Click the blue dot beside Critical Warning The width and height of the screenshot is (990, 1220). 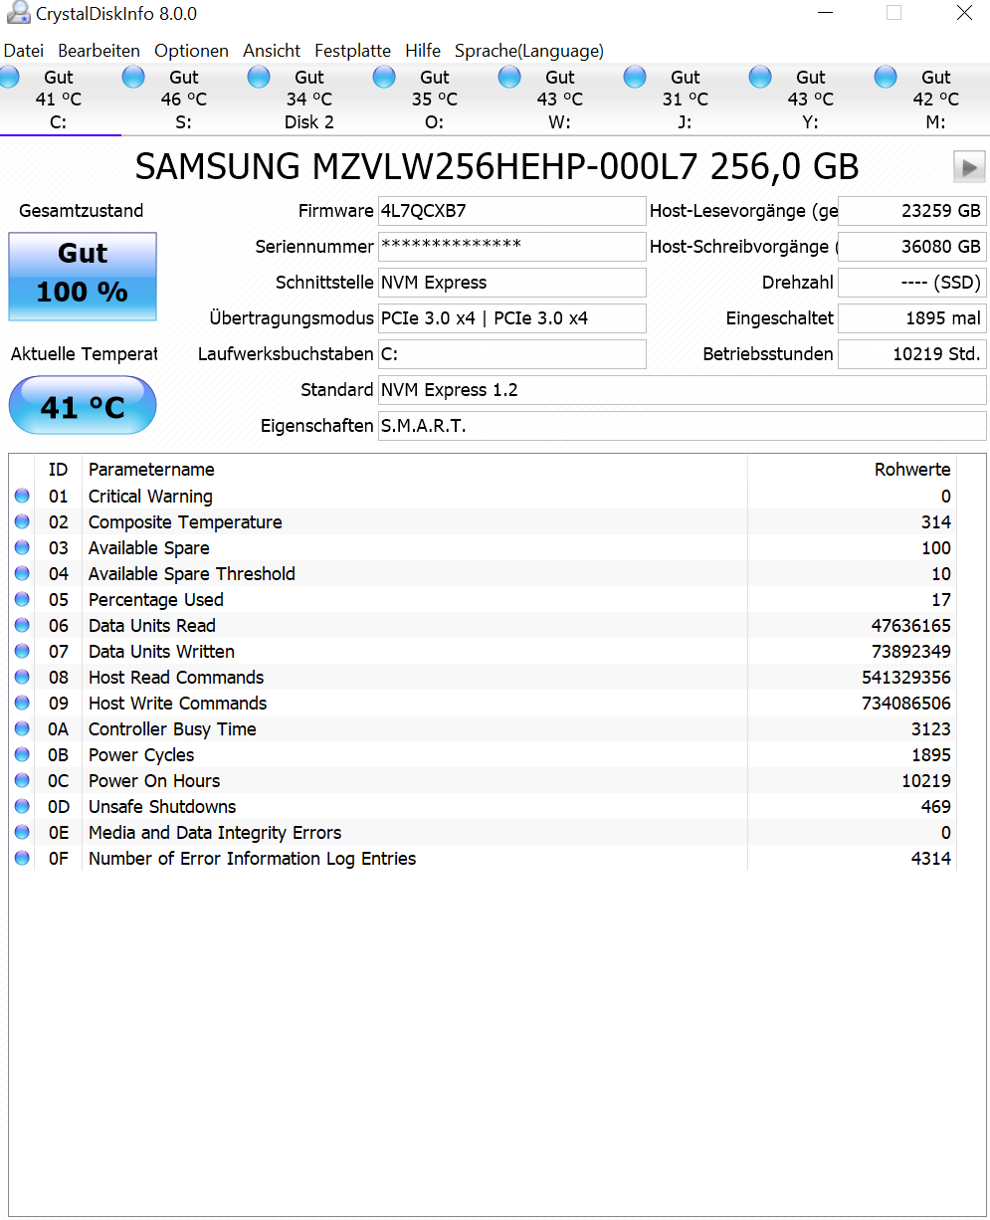tap(21, 496)
